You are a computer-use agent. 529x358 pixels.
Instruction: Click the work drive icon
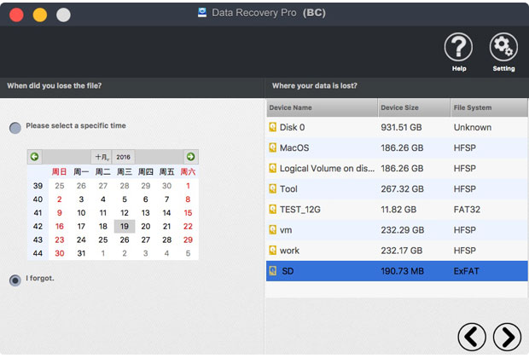[272, 251]
